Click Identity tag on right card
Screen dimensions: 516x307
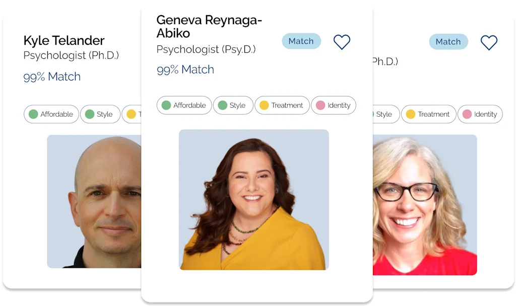480,114
